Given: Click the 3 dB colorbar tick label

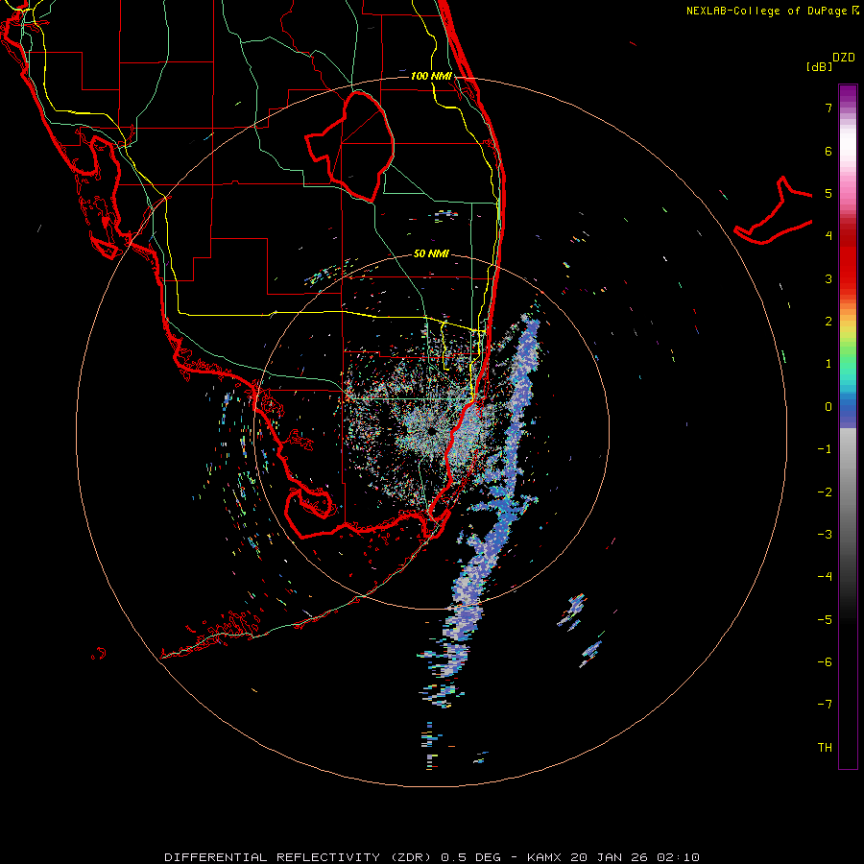Looking at the screenshot, I should point(828,278).
